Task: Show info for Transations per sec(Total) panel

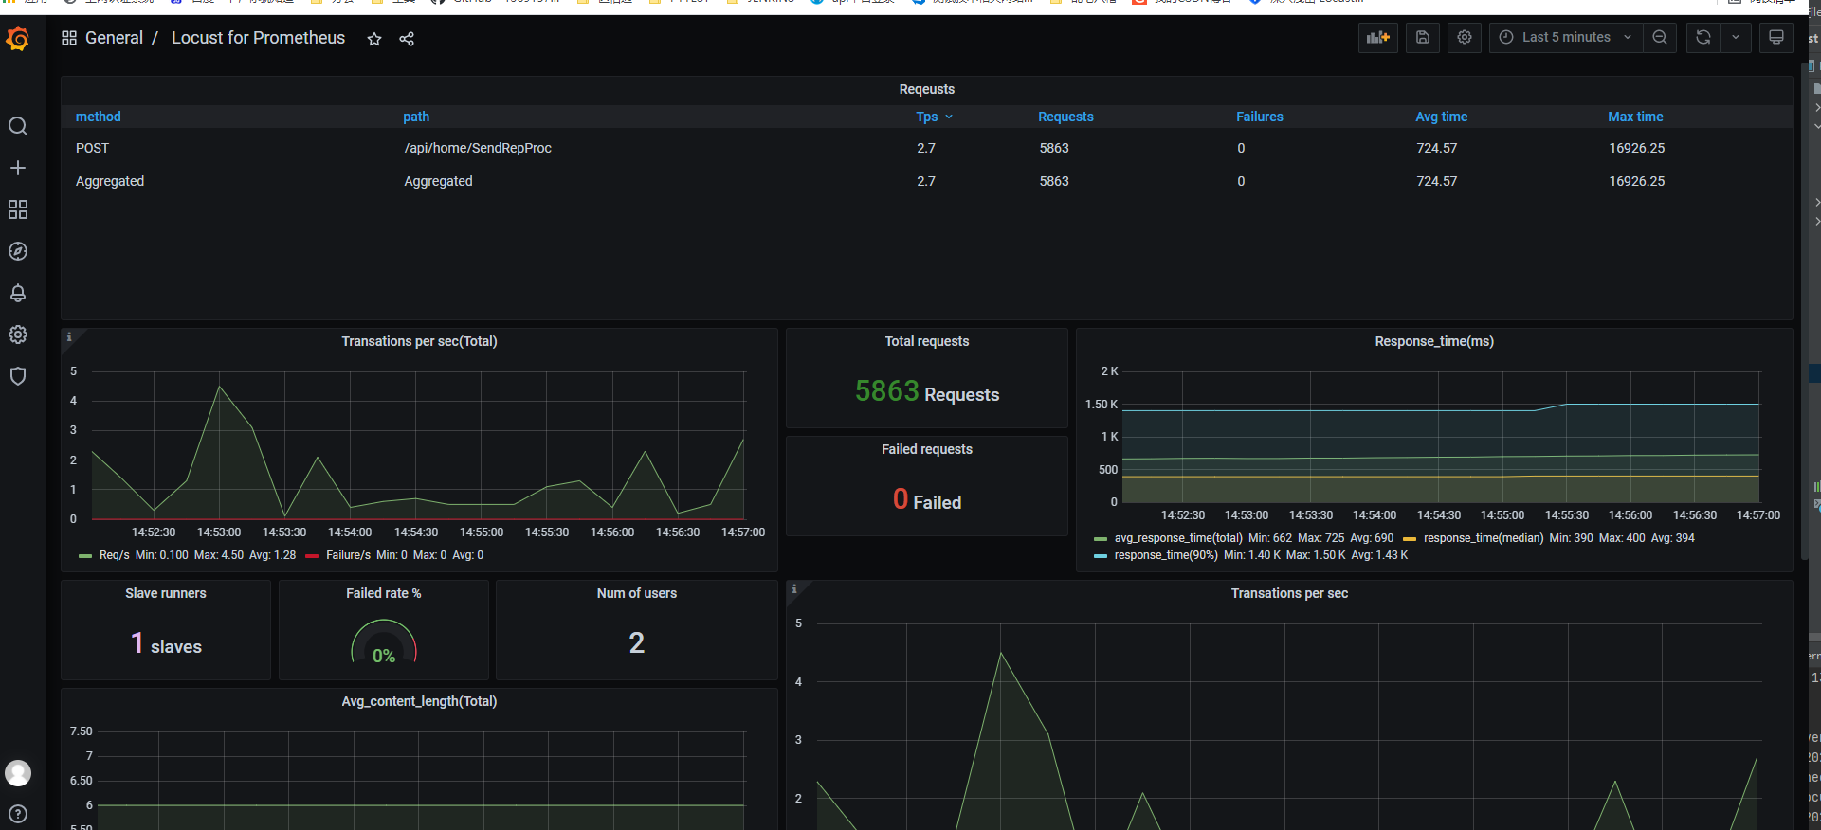Action: pos(69,336)
